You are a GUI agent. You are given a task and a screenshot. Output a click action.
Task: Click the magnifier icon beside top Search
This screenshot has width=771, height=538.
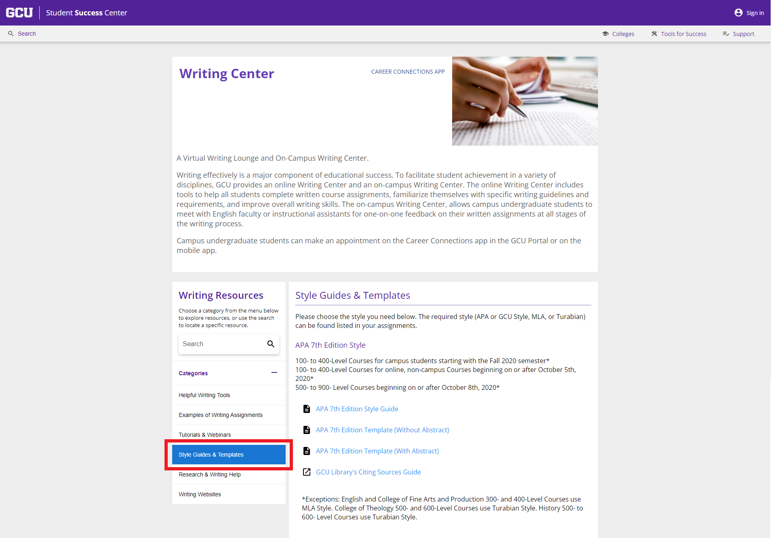11,34
